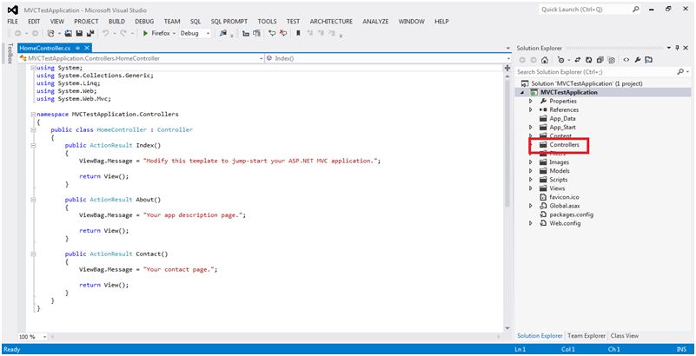Switch to the Team Explorer tab
The width and height of the screenshot is (696, 356).
pyautogui.click(x=586, y=336)
